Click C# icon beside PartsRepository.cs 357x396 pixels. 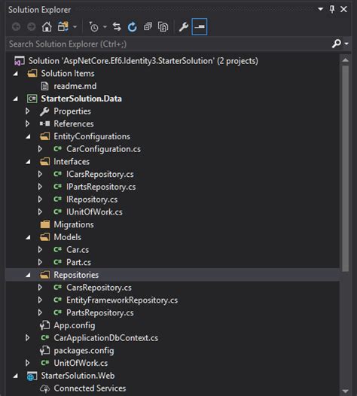click(57, 312)
